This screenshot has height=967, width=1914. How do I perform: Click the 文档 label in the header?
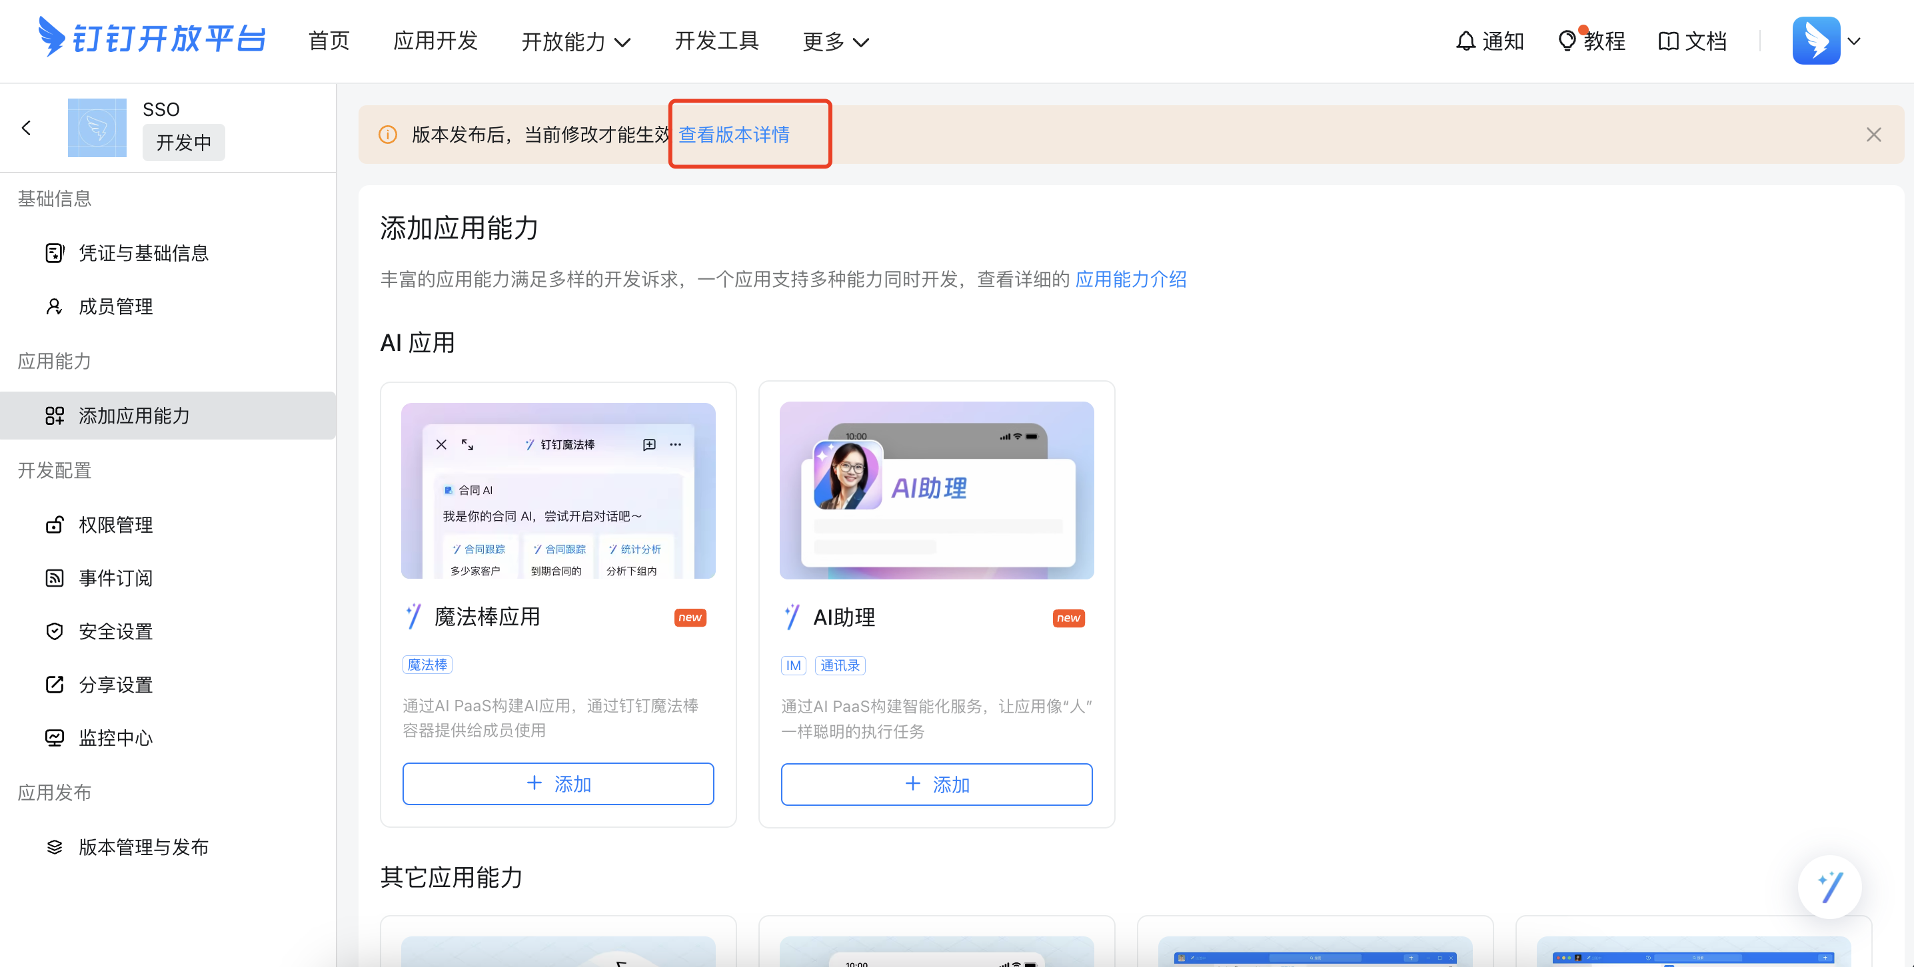[1705, 41]
